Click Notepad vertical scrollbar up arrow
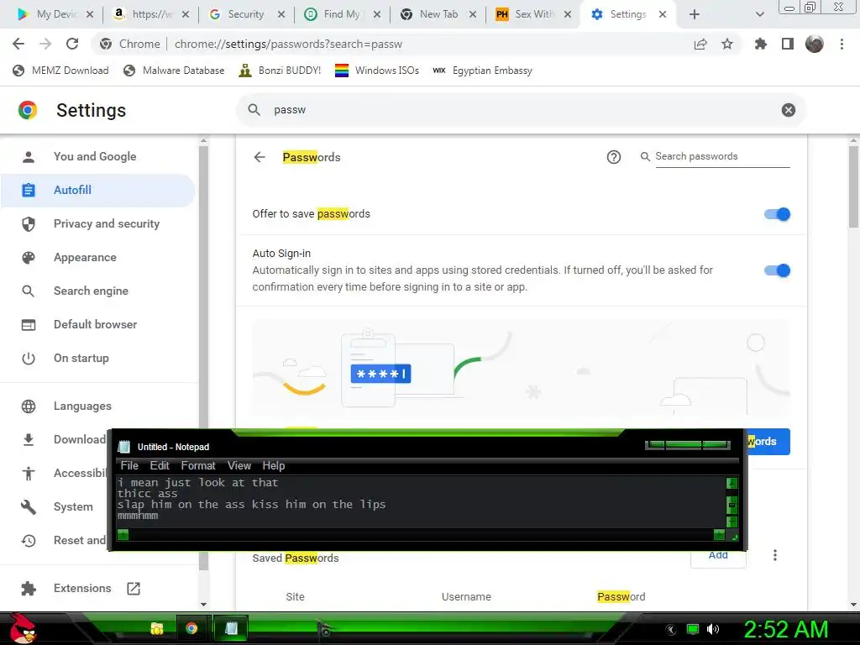Image resolution: width=860 pixels, height=645 pixels. pos(732,483)
